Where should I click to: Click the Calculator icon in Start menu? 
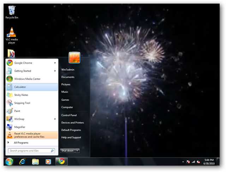(x=10, y=87)
